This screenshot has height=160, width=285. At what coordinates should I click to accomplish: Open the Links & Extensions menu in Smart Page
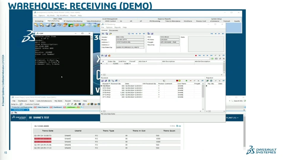[x=44, y=101]
